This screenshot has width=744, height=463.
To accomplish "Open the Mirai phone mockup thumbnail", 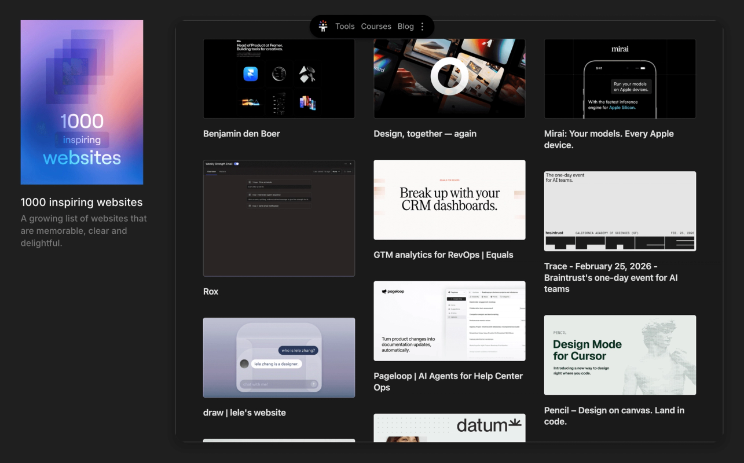I will coord(620,79).
